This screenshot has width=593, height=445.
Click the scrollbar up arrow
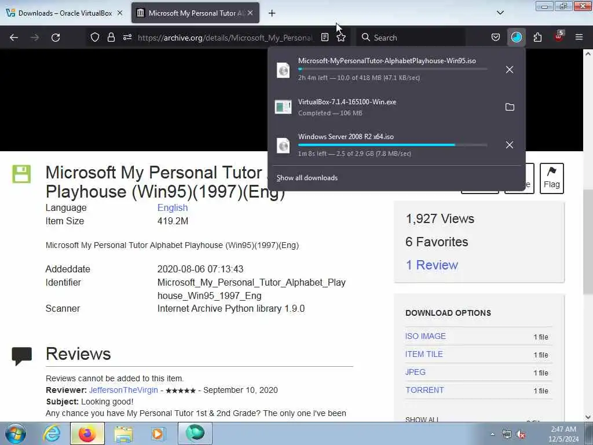[x=588, y=54]
